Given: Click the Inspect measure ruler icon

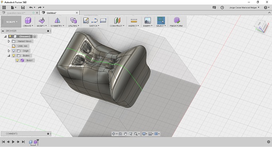Looking at the screenshot, I should tap(134, 21).
